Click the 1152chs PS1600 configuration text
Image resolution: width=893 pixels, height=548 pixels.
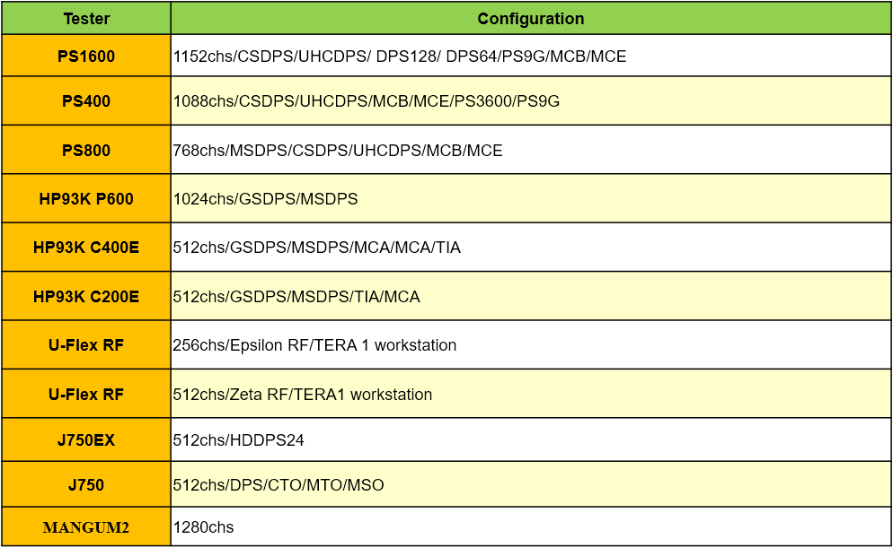pyautogui.click(x=400, y=57)
